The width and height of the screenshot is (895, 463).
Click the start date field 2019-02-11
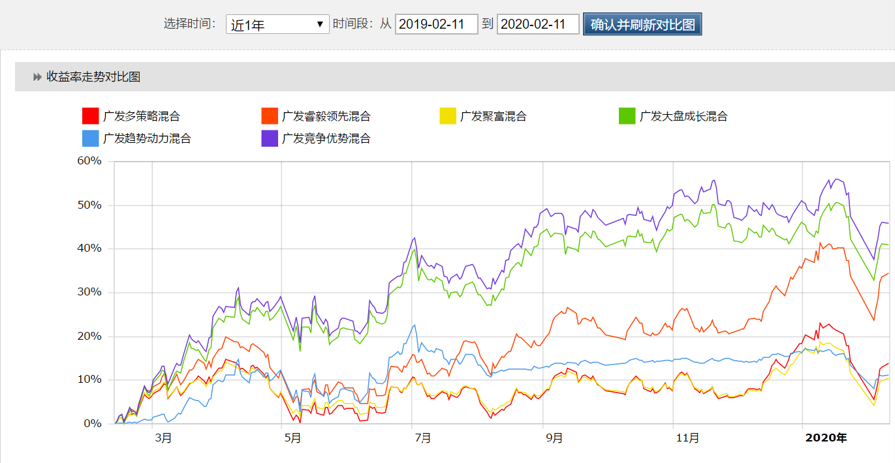point(437,25)
